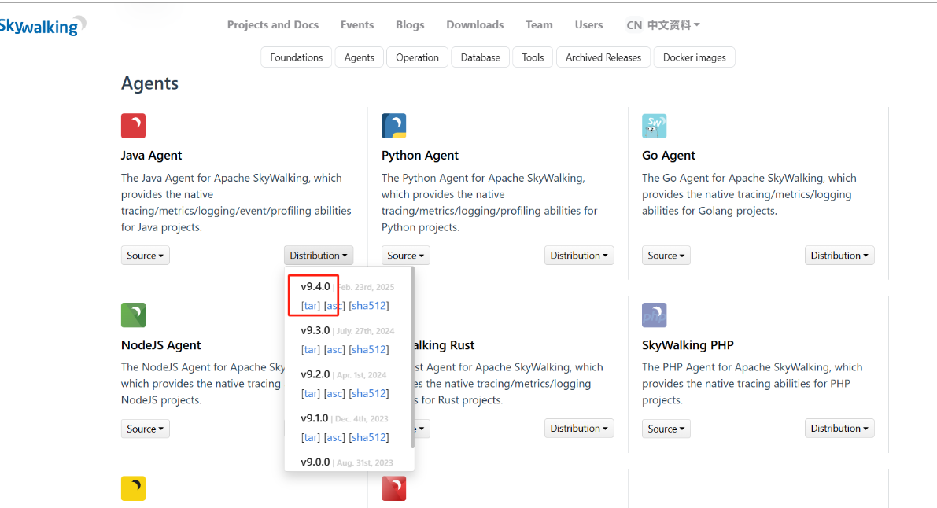Jump to Tools section
The width and height of the screenshot is (937, 508).
[533, 57]
